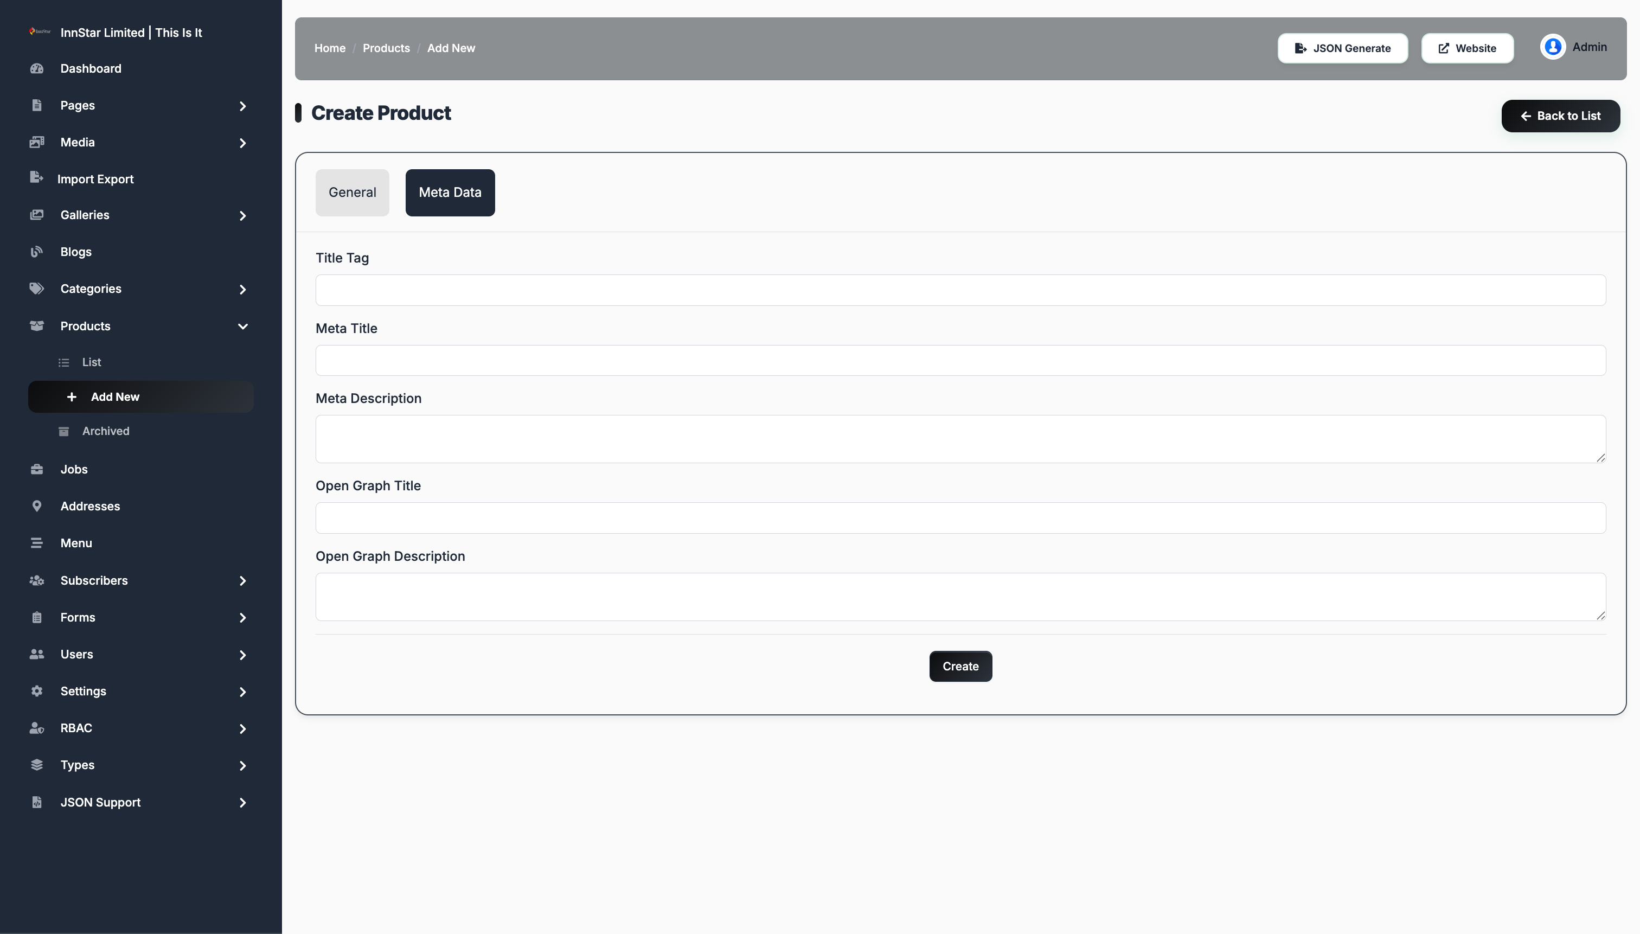Click the Categories tags icon
This screenshot has height=934, width=1640.
click(x=37, y=289)
